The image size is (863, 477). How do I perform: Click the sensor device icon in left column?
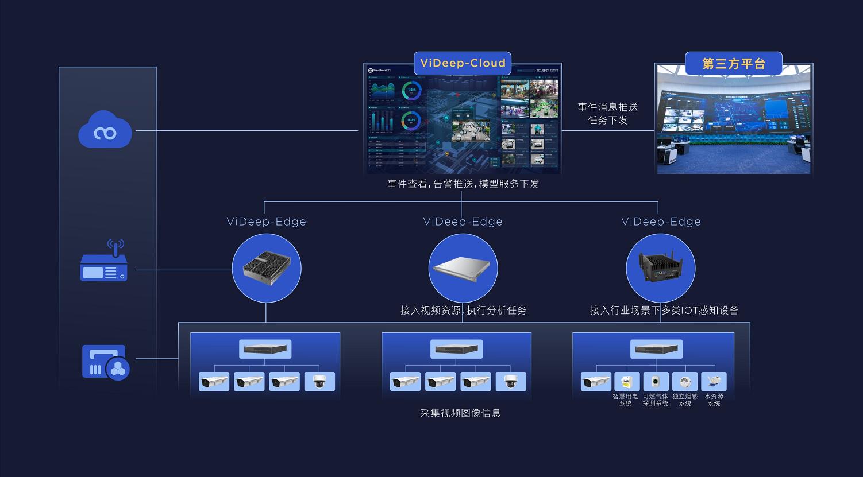pyautogui.click(x=106, y=362)
